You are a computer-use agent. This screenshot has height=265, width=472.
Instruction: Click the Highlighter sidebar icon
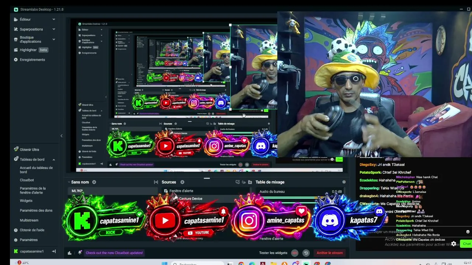pyautogui.click(x=16, y=50)
